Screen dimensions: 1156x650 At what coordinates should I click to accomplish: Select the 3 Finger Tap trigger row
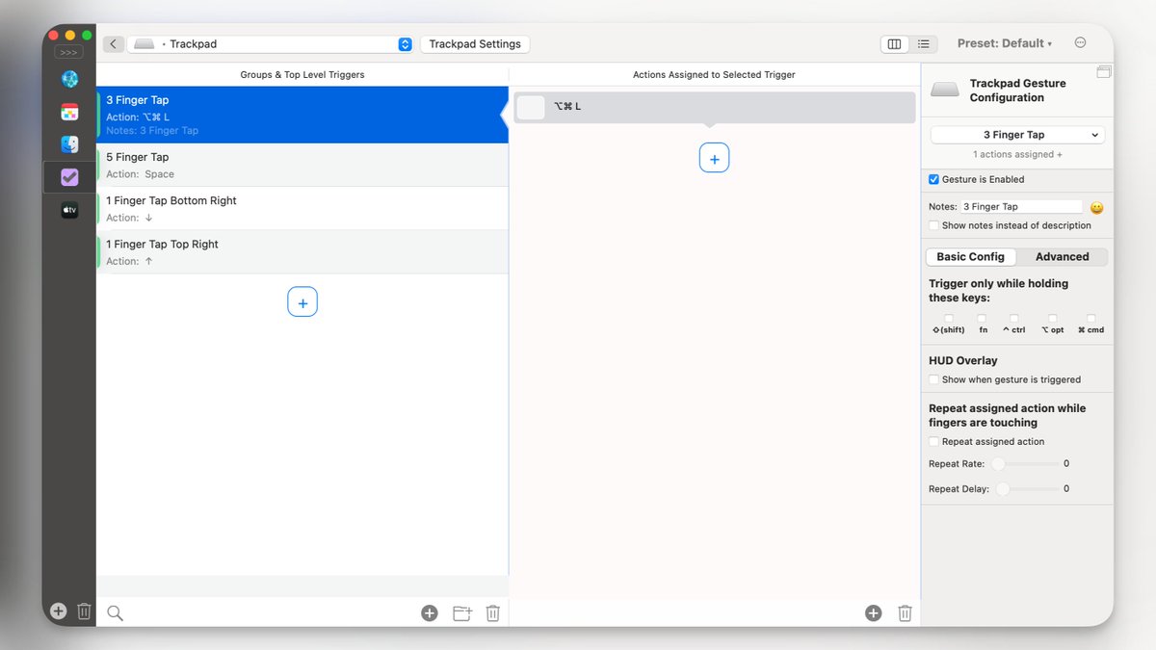pyautogui.click(x=302, y=115)
